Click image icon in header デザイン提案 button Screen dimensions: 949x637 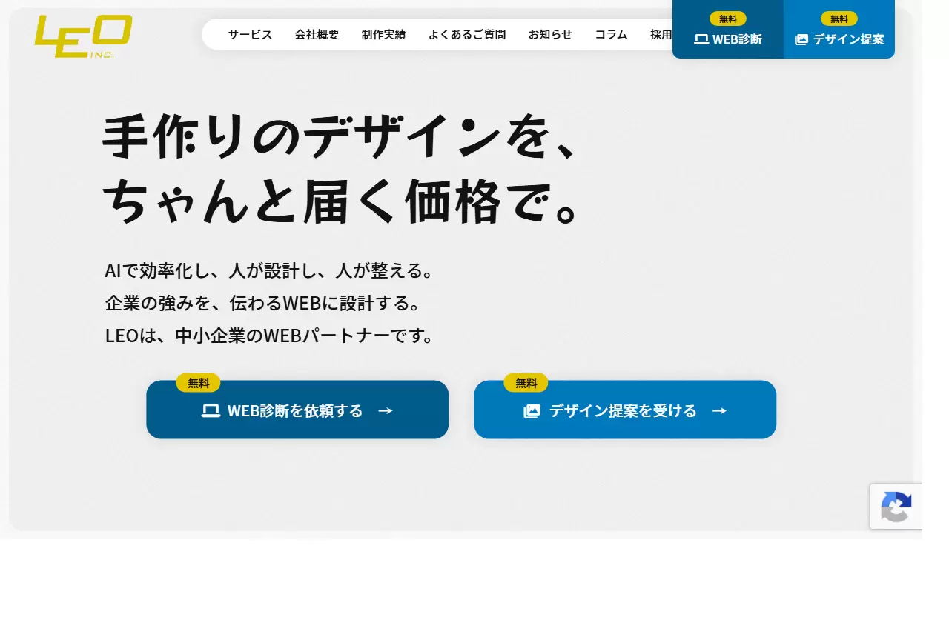[x=801, y=39]
